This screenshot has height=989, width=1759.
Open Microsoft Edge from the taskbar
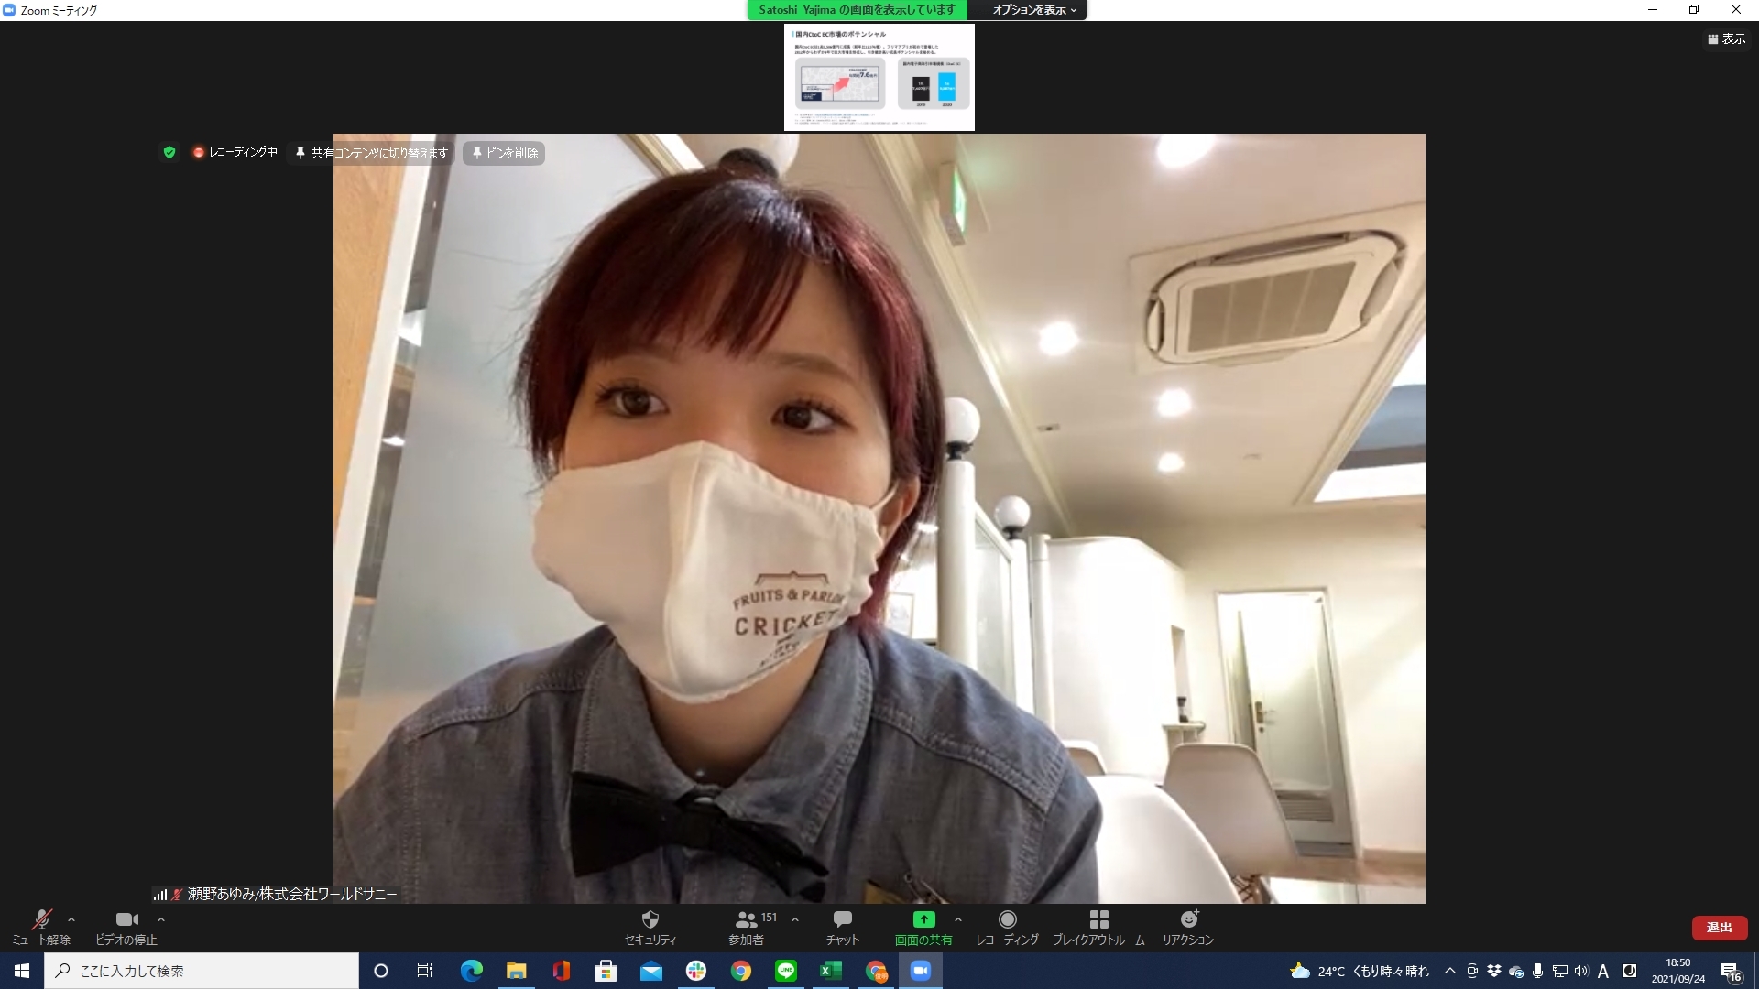coord(471,971)
